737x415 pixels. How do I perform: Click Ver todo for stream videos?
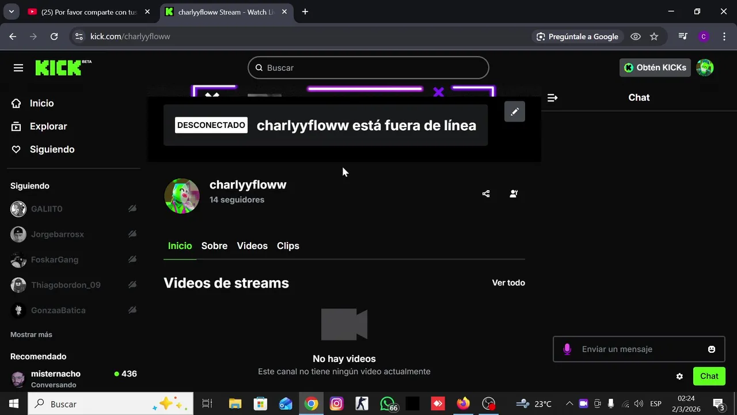508,282
